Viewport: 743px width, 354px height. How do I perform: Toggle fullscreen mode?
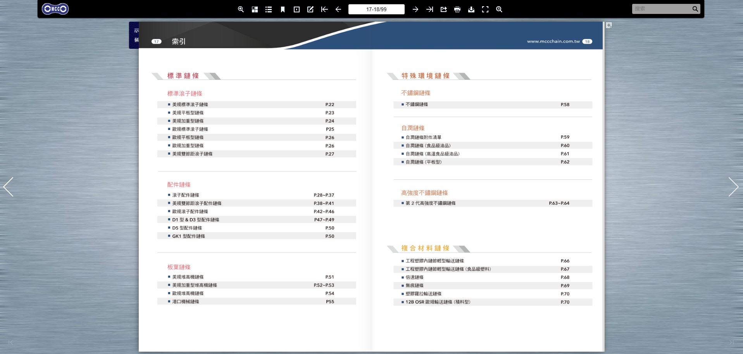click(485, 9)
